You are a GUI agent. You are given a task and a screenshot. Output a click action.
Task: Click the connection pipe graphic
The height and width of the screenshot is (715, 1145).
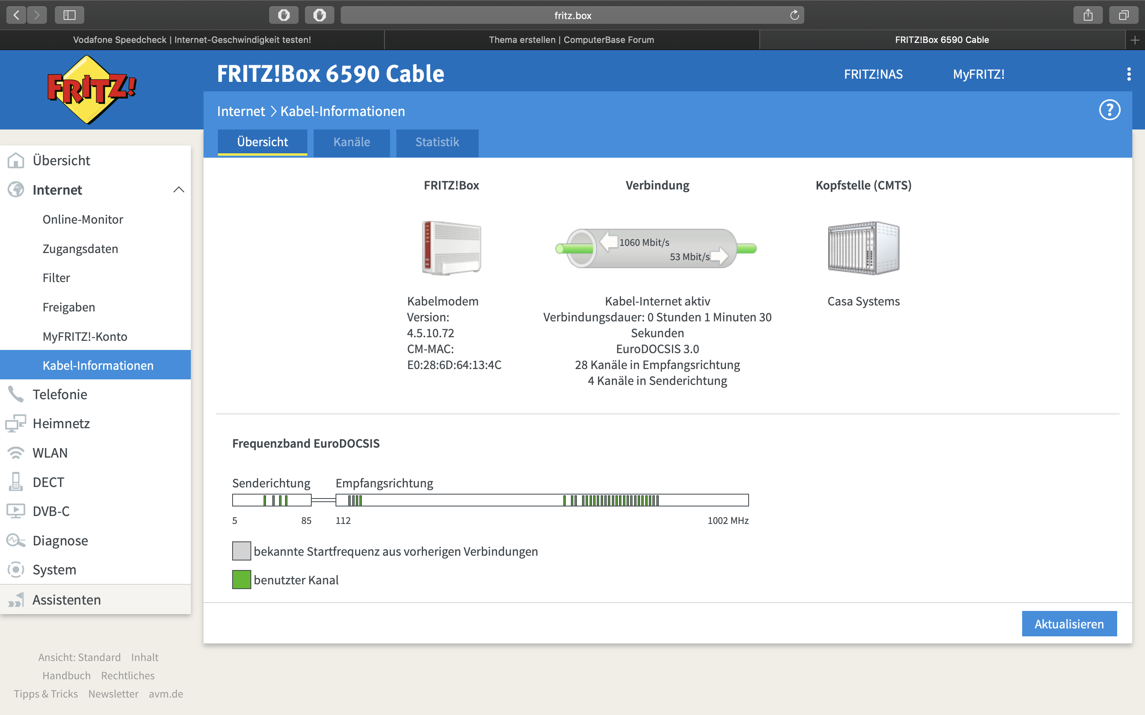[x=656, y=248]
